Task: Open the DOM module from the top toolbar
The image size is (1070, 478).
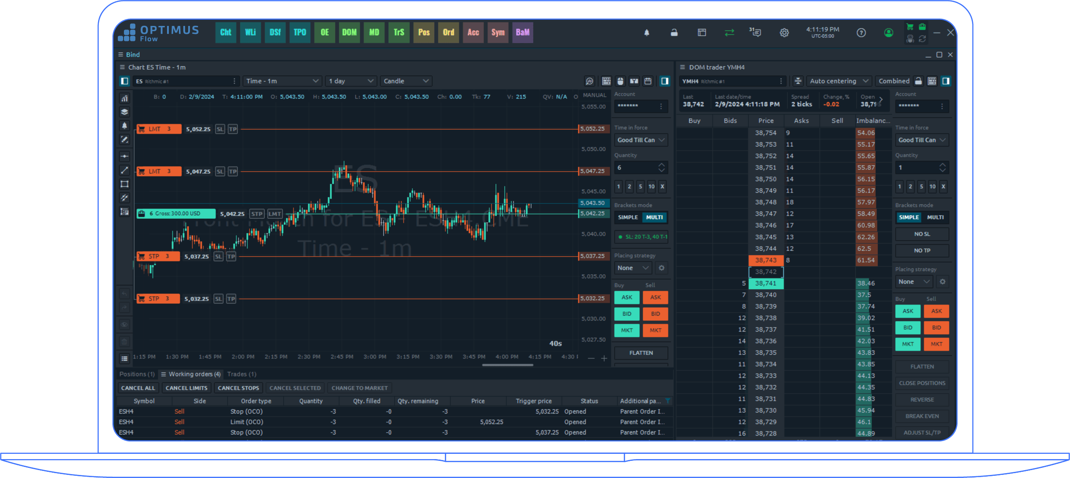Action: click(349, 33)
